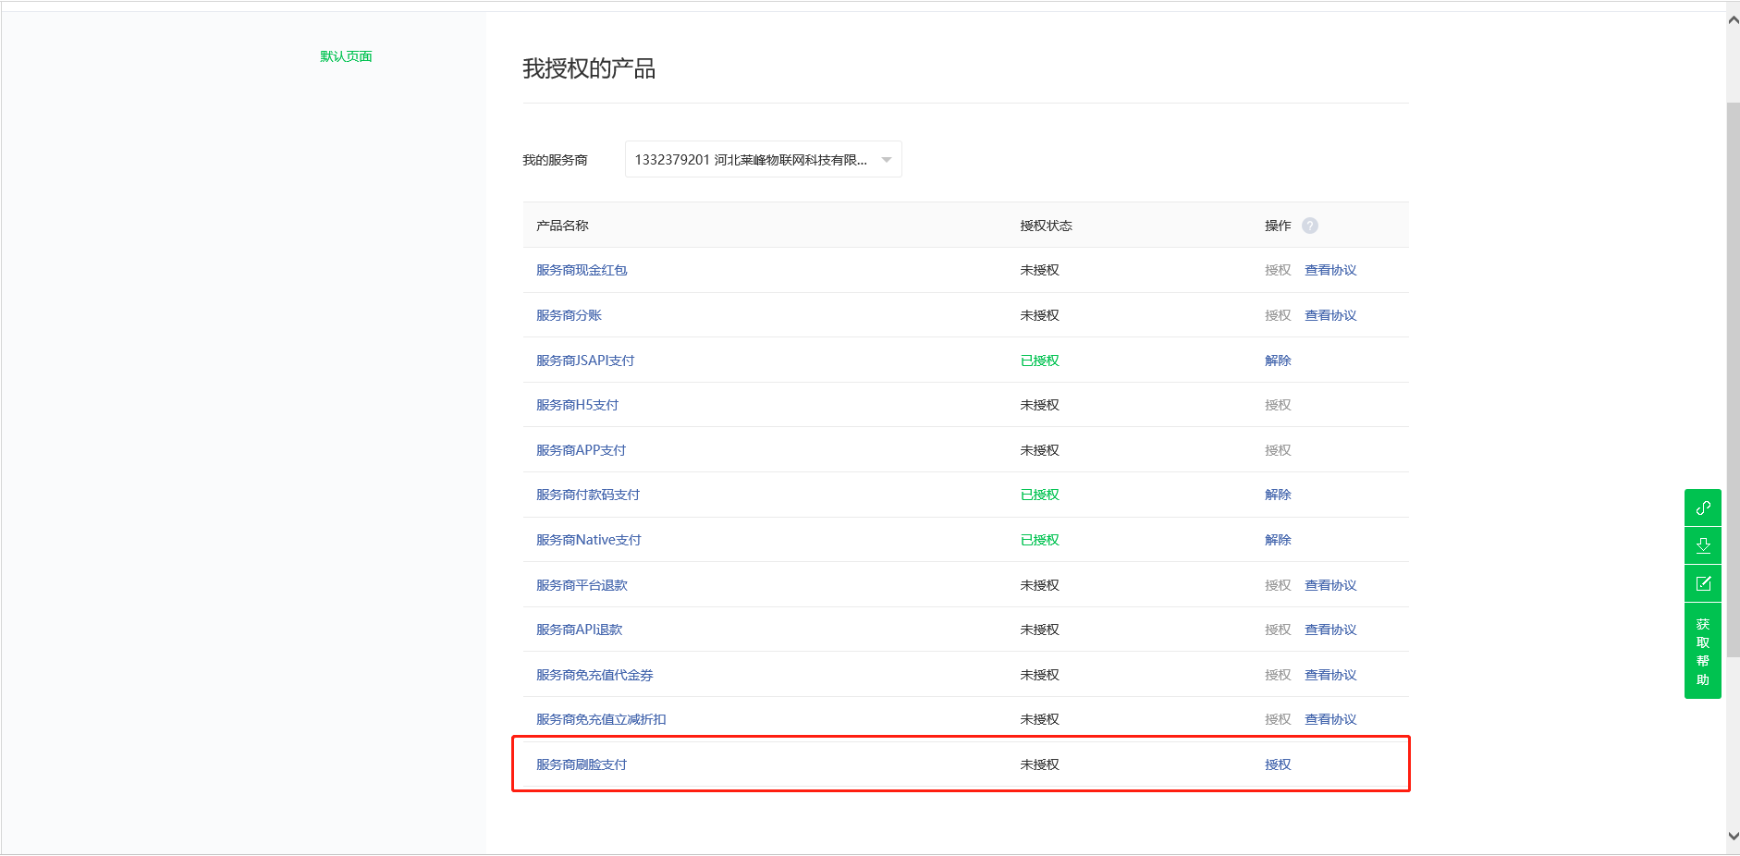The height and width of the screenshot is (856, 1740).
Task: Click 查看协议 for 服务商免充值代金券
Action: [1330, 675]
